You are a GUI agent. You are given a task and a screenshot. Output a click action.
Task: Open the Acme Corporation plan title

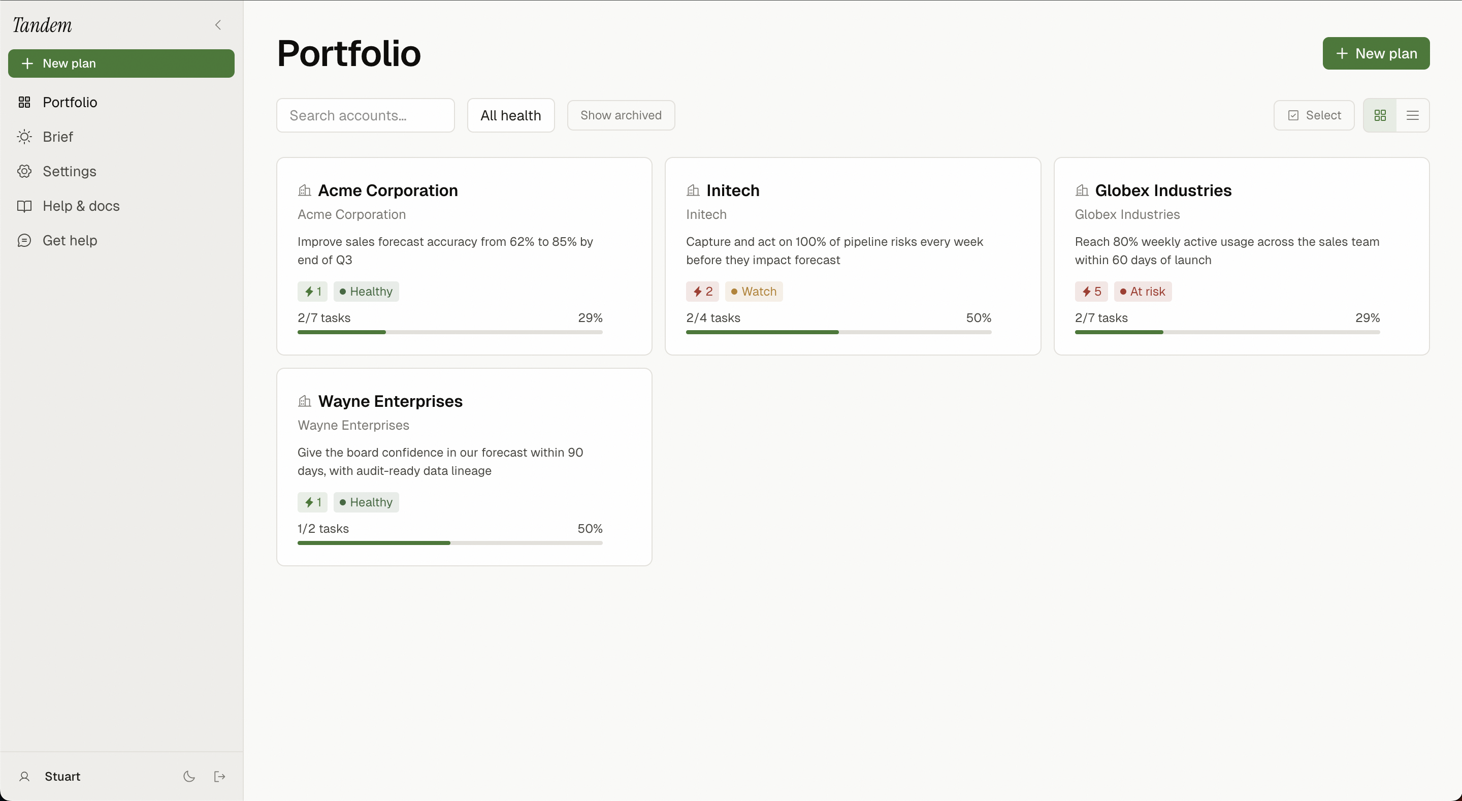tap(387, 190)
